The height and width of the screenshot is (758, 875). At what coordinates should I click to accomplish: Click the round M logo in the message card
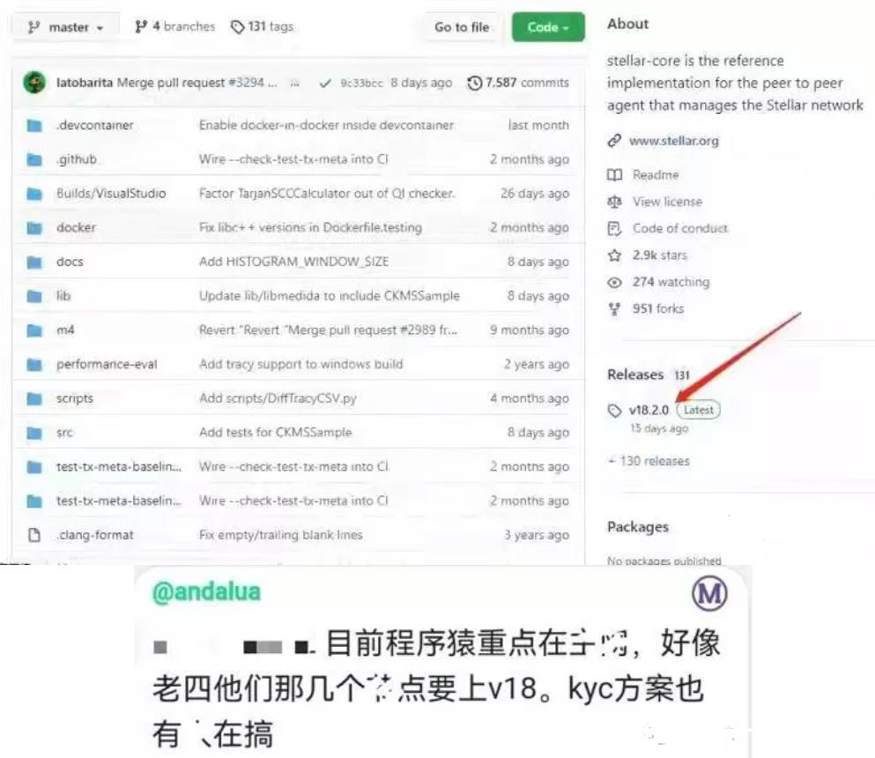click(x=709, y=593)
